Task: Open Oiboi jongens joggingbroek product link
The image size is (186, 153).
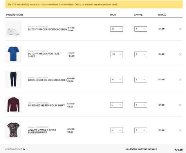Action: (x=47, y=80)
